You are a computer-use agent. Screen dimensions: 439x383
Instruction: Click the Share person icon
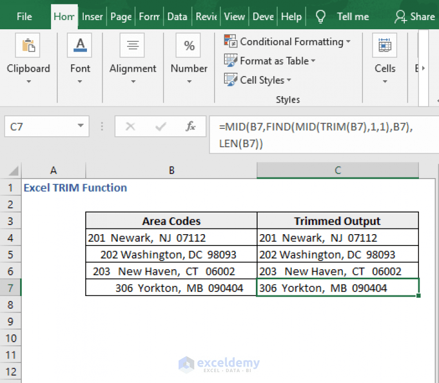coord(400,17)
